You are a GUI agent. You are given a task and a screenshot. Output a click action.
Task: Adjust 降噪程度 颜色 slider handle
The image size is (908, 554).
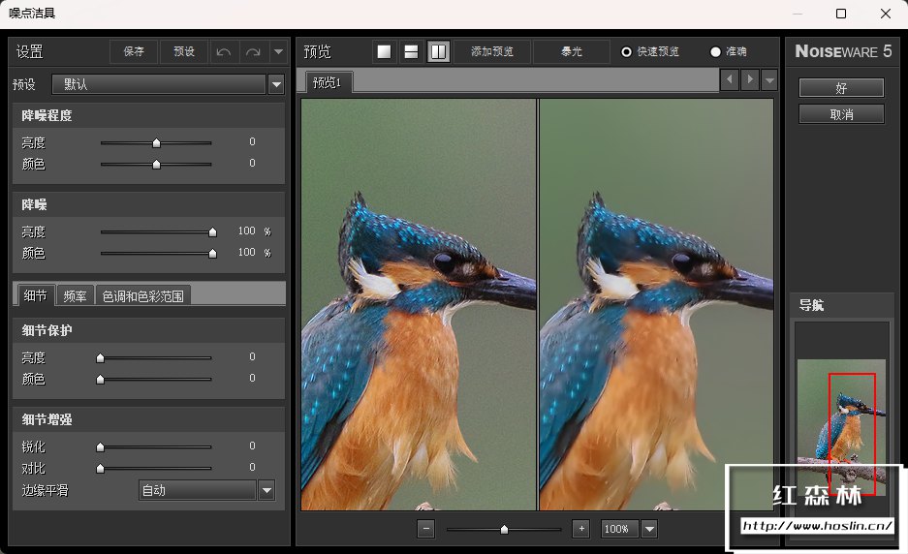point(156,165)
